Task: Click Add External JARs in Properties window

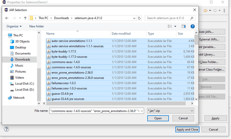Action: click(212, 39)
